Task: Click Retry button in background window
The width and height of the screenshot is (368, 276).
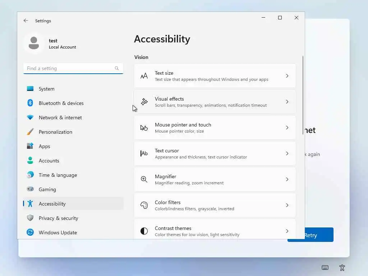Action: tap(319, 235)
